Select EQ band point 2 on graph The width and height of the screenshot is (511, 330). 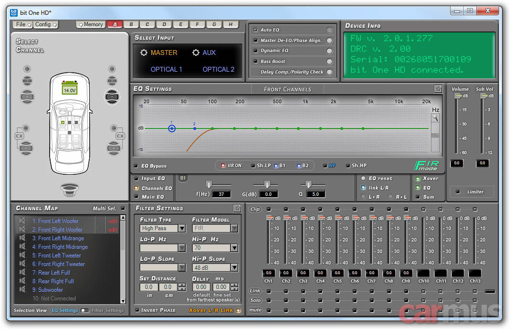pos(195,128)
